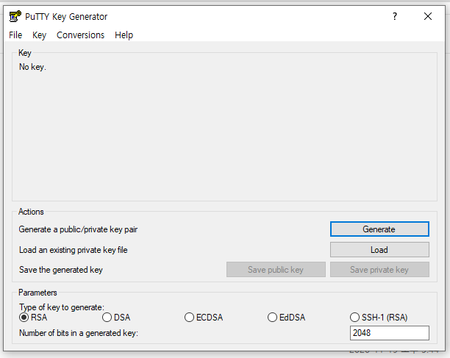
Task: Click 'Number of bits in a generated key:' label
Action: point(79,333)
